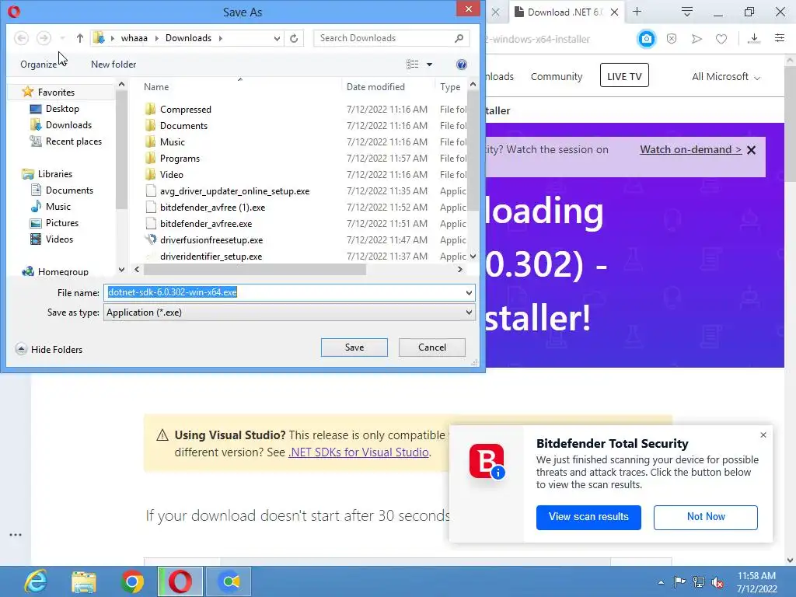Expand the arrow after Downloads in path

click(220, 38)
